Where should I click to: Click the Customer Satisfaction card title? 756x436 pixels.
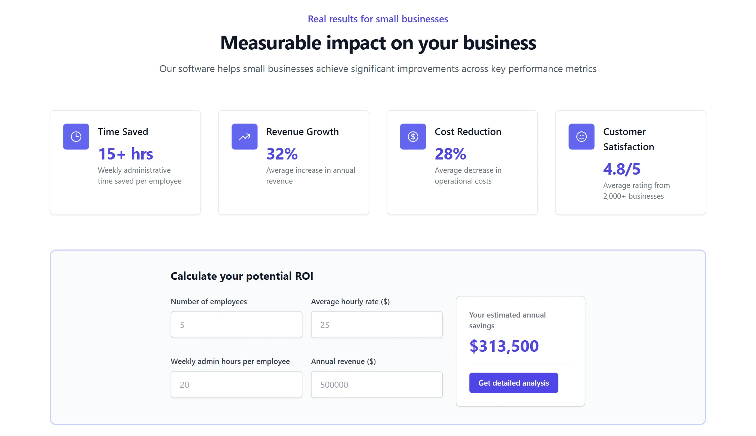[629, 139]
